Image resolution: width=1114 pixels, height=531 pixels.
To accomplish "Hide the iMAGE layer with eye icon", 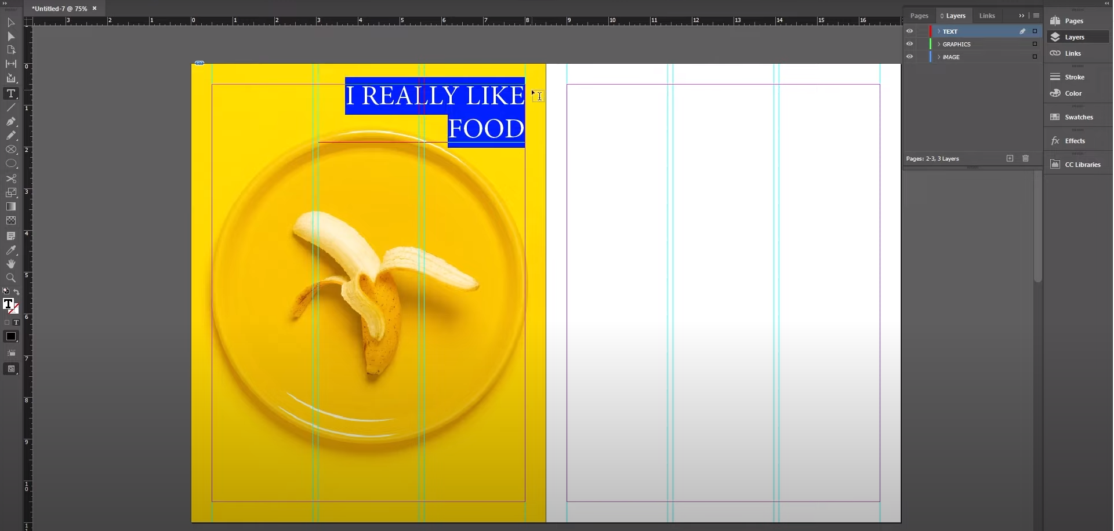I will 909,57.
